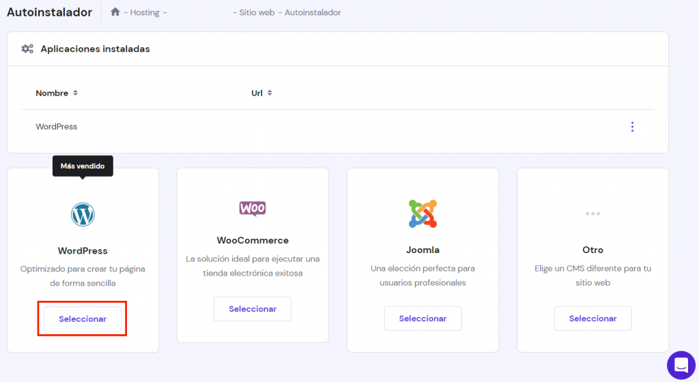This screenshot has height=382, width=699.
Task: Click the WordPress card title
Action: (x=83, y=250)
